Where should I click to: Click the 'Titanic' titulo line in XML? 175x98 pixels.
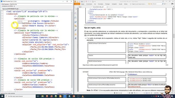[35, 35]
